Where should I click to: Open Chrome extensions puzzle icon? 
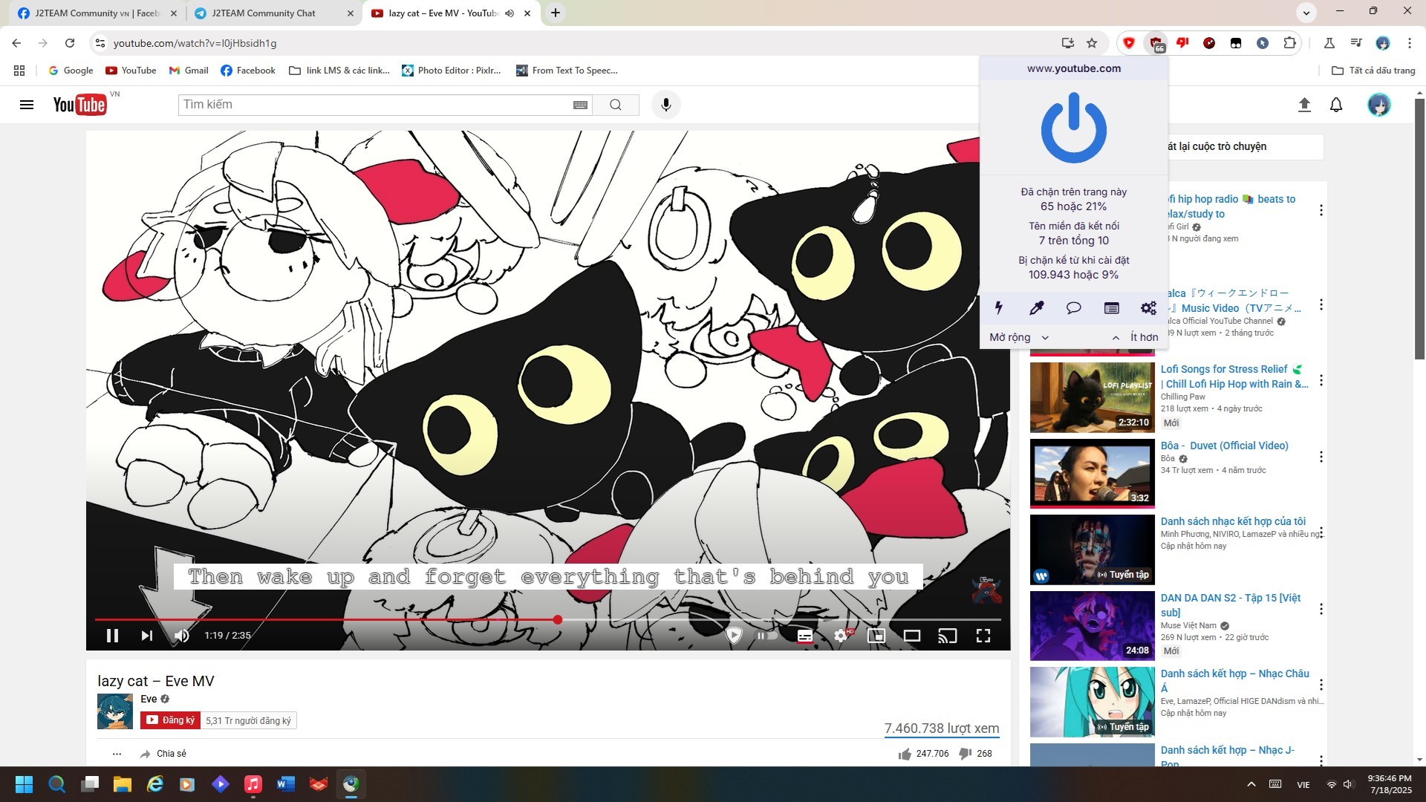tap(1290, 43)
